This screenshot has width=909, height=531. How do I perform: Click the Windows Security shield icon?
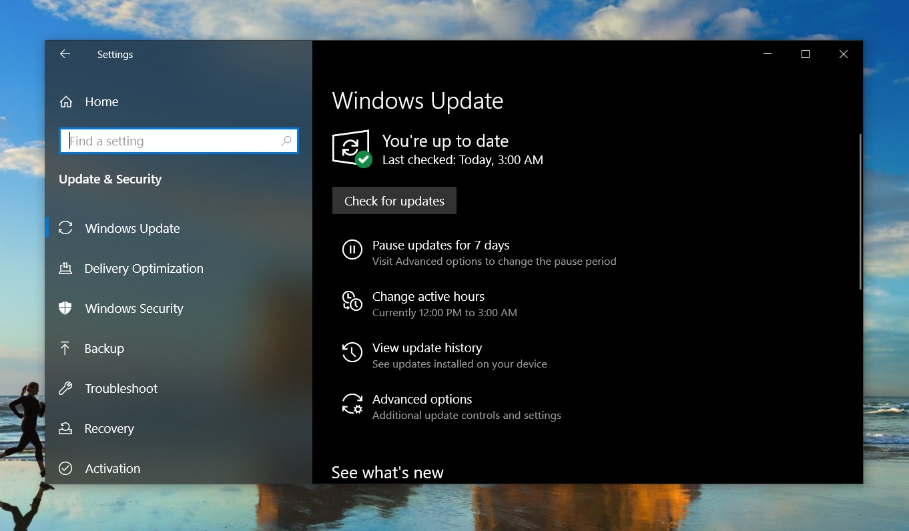point(65,308)
